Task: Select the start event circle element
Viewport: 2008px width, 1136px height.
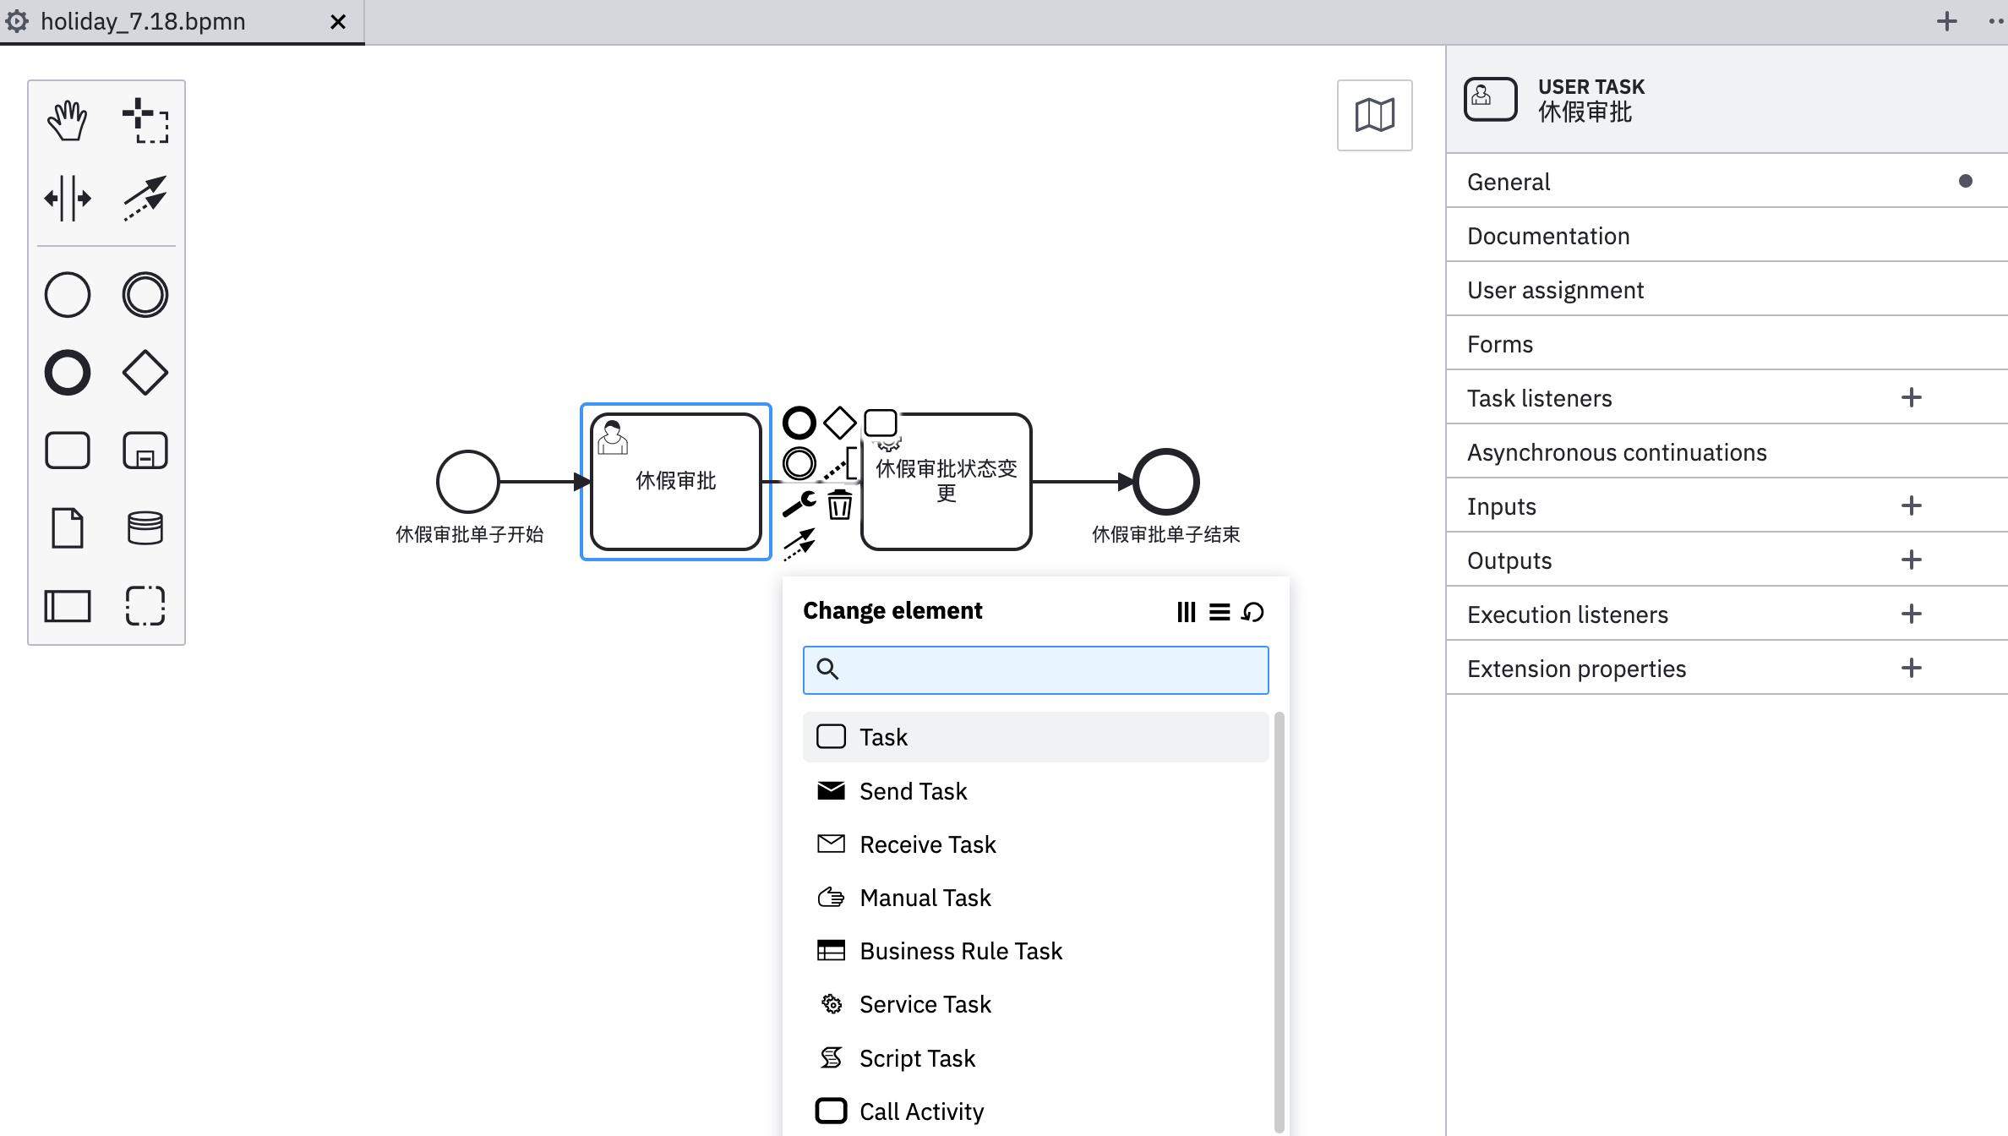Action: coord(467,481)
